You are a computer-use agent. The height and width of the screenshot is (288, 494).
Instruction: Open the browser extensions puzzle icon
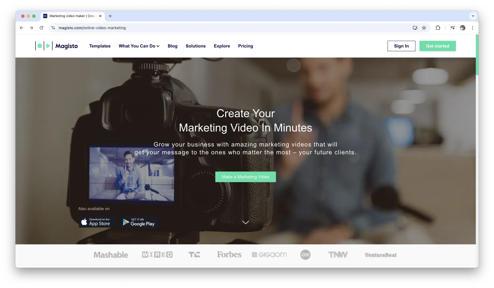coord(438,28)
